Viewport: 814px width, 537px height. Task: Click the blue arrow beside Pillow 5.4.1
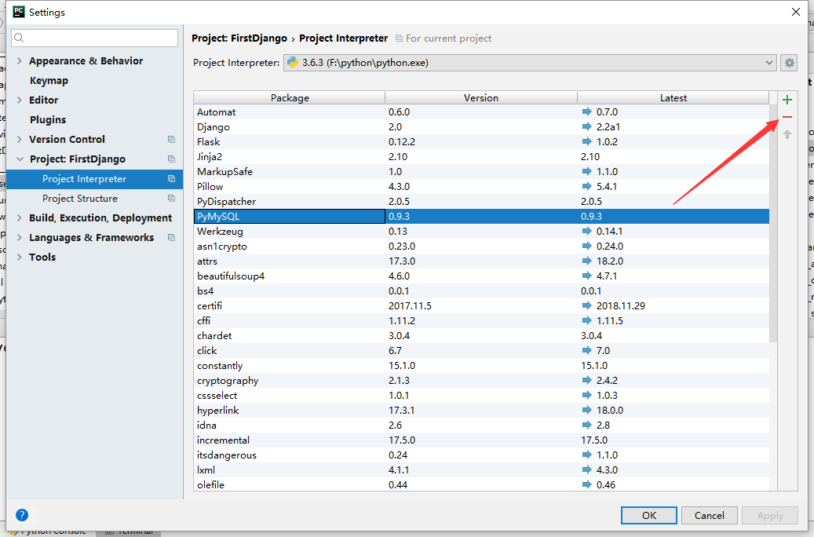coord(586,186)
